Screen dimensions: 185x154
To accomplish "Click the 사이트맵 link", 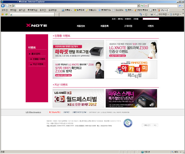I will click(136, 19).
